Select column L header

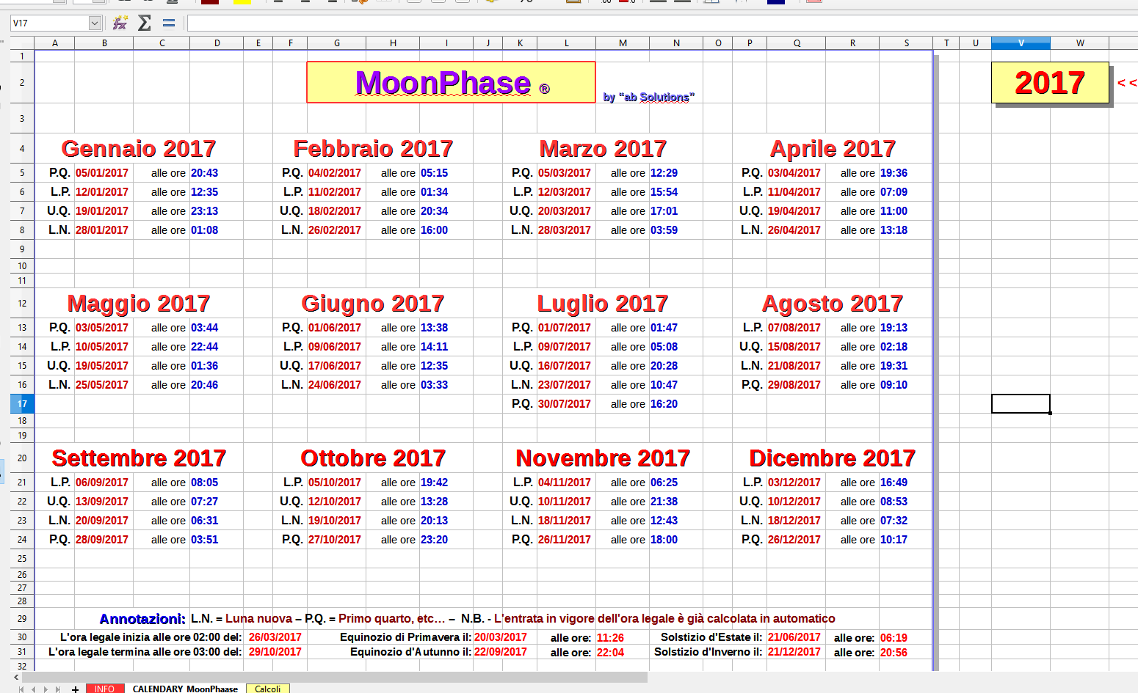[567, 43]
